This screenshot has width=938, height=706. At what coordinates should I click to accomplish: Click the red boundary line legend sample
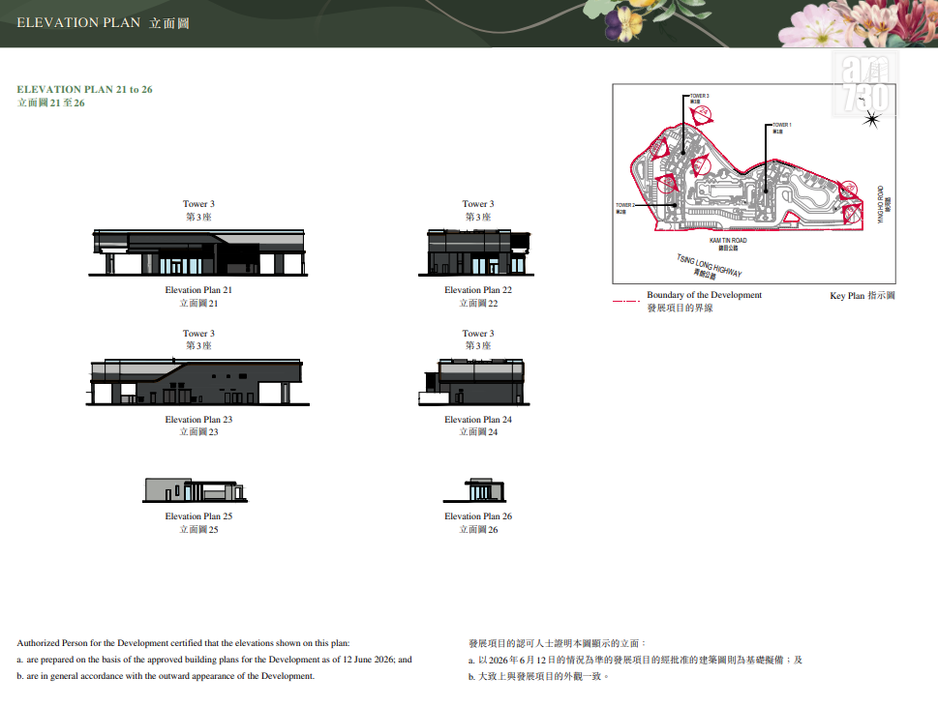pyautogui.click(x=625, y=301)
